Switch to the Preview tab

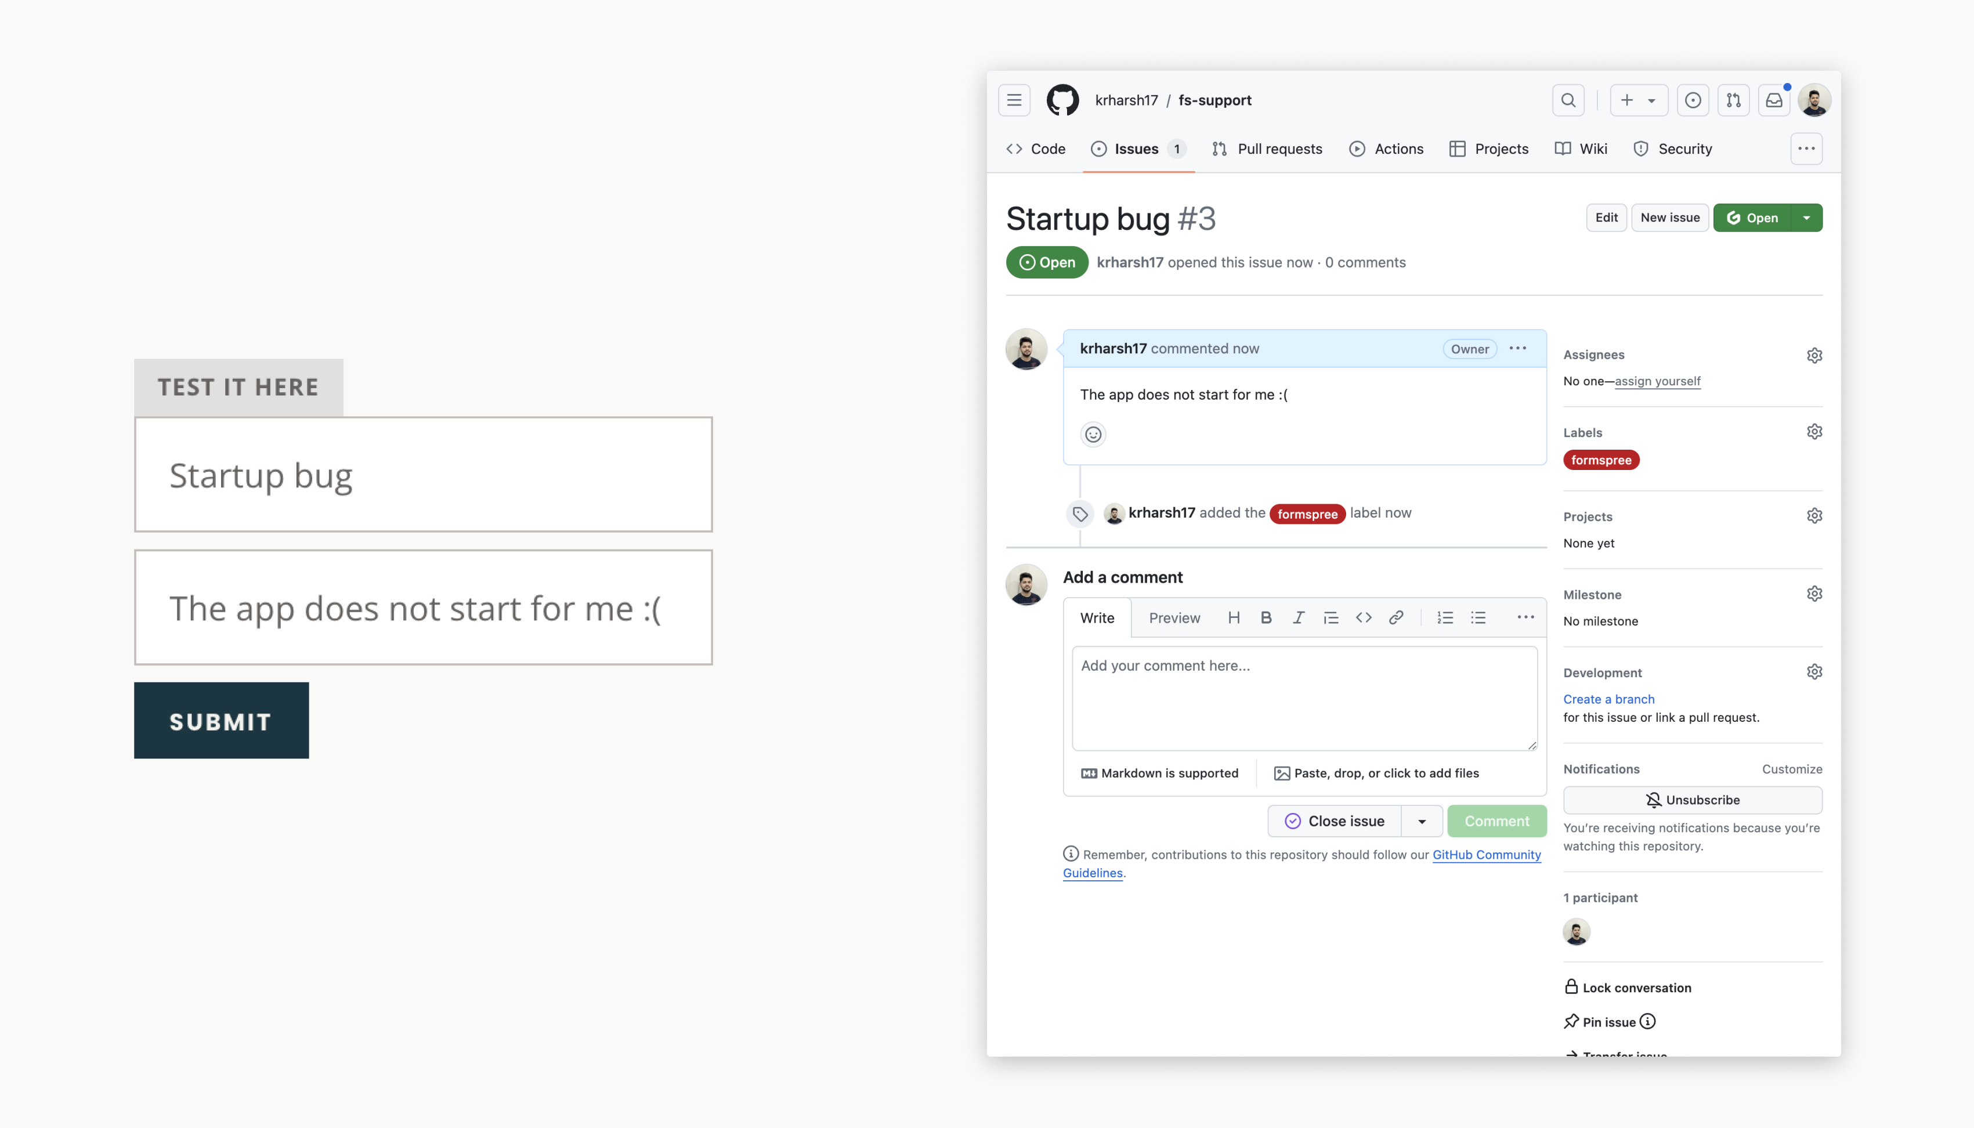[x=1174, y=617]
